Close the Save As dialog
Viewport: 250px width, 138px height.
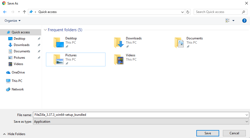247,3
